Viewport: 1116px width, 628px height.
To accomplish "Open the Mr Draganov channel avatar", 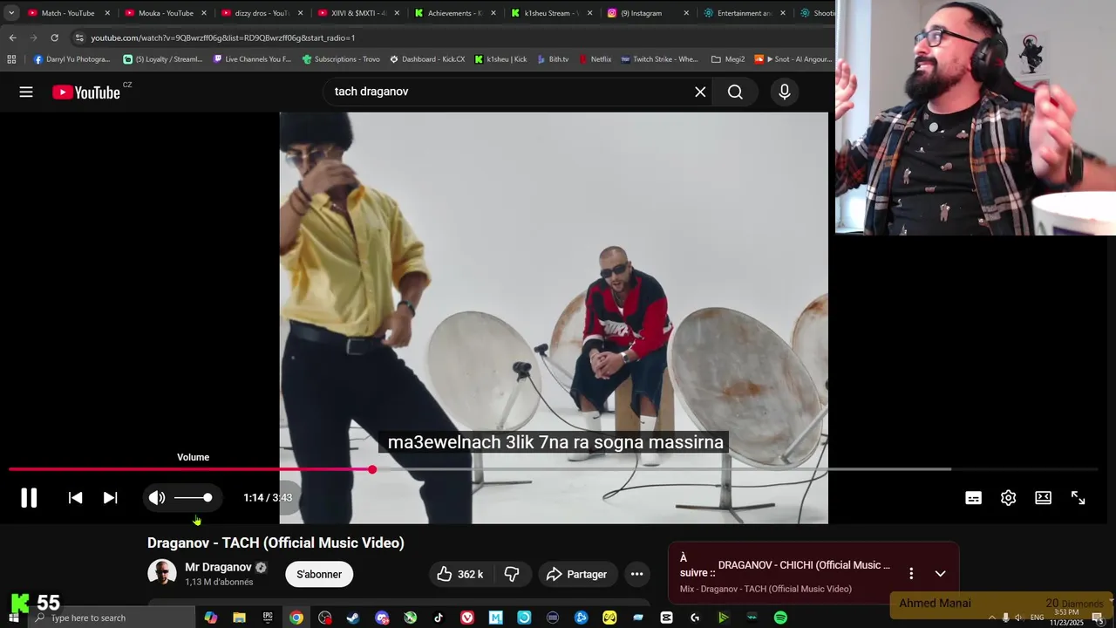I will (162, 573).
